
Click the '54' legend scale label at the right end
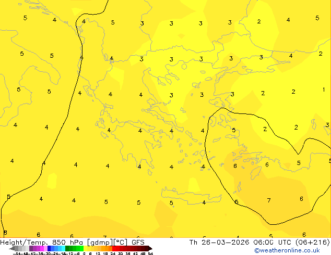[150, 253]
